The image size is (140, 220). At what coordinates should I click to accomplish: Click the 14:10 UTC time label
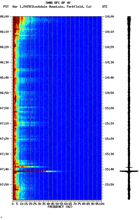(110, 32)
